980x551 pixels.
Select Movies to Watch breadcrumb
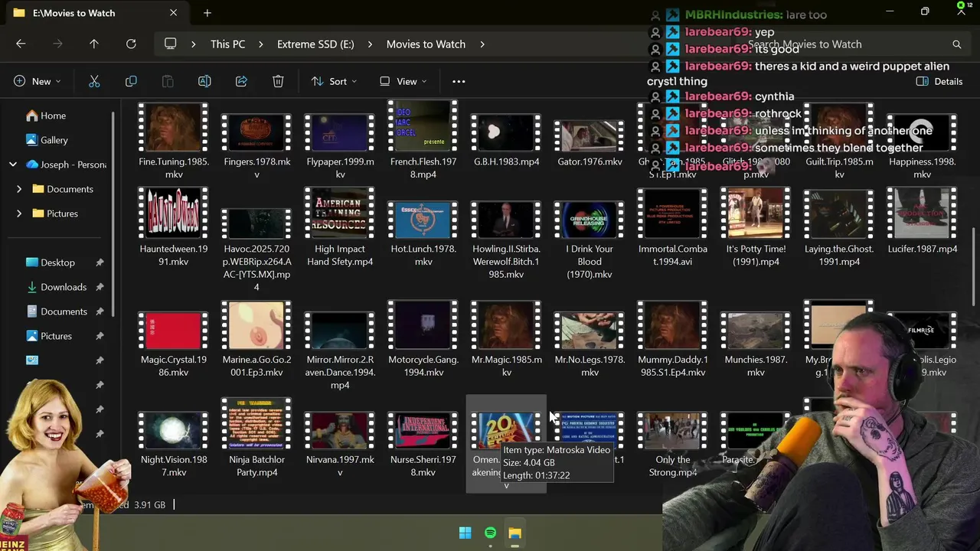[x=426, y=44]
